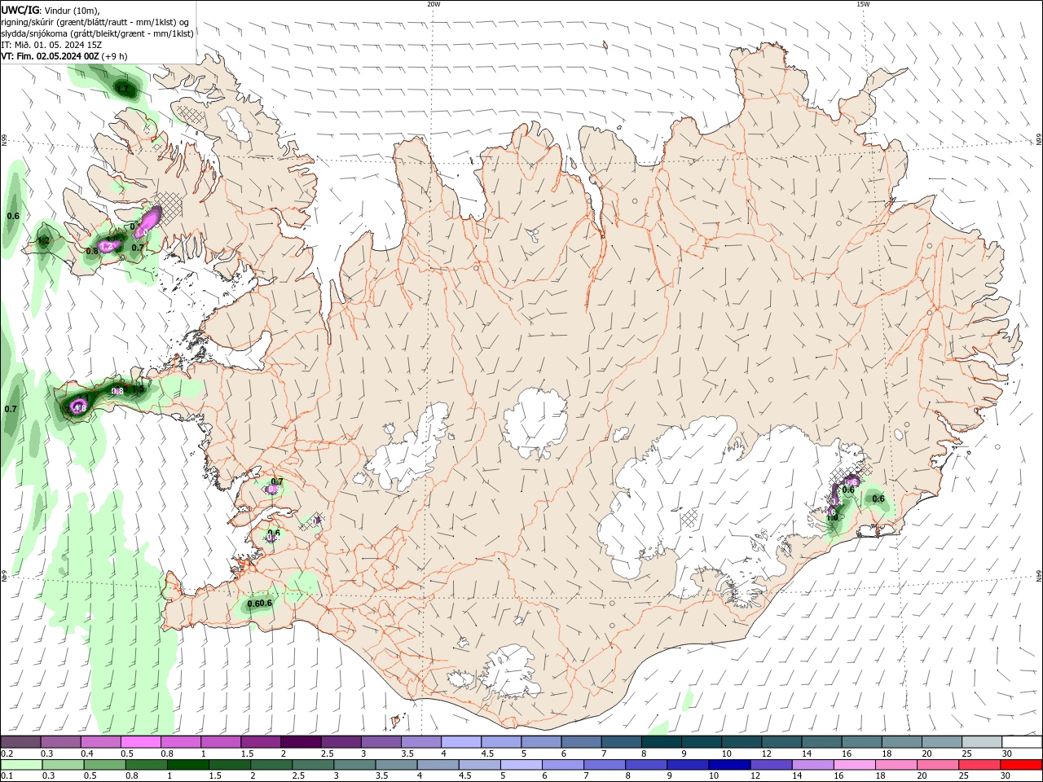Click the bright pink 0.5 snow scale swatch
This screenshot has width=1043, height=782.
pos(140,742)
